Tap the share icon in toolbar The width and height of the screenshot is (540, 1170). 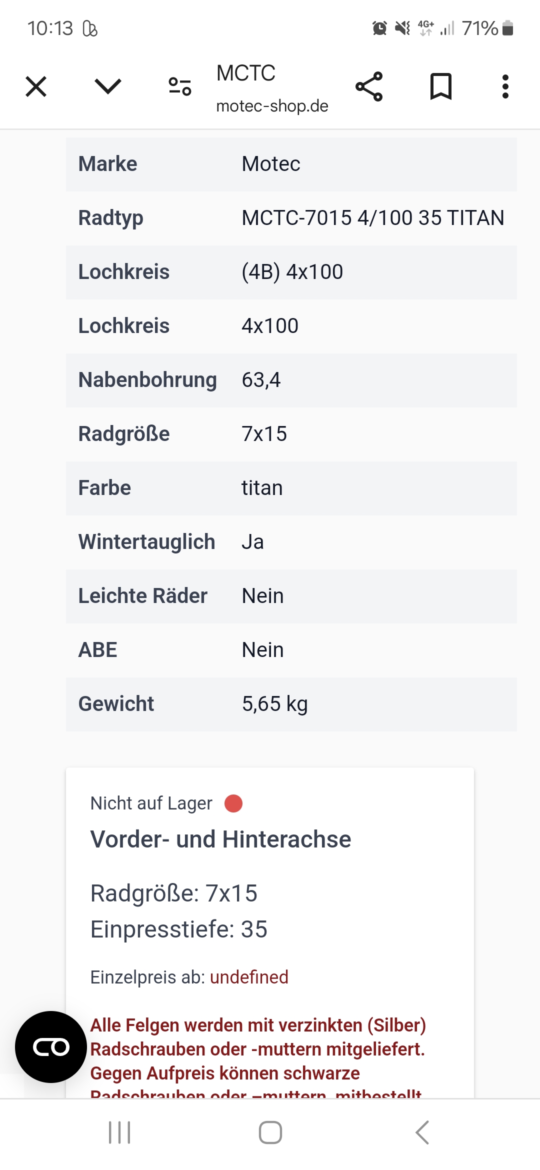(369, 86)
